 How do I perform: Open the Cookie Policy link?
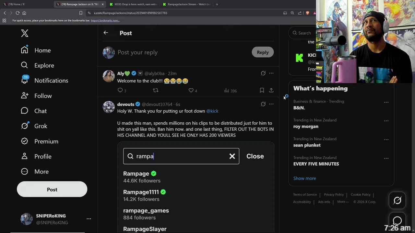tap(361, 194)
